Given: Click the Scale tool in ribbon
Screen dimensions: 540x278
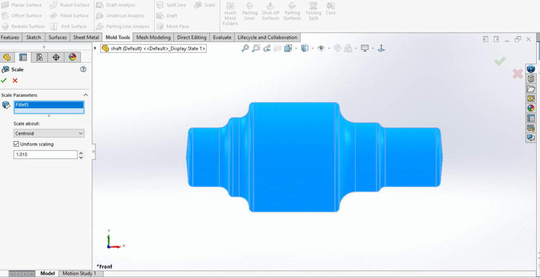Looking at the screenshot, I should tap(205, 5).
